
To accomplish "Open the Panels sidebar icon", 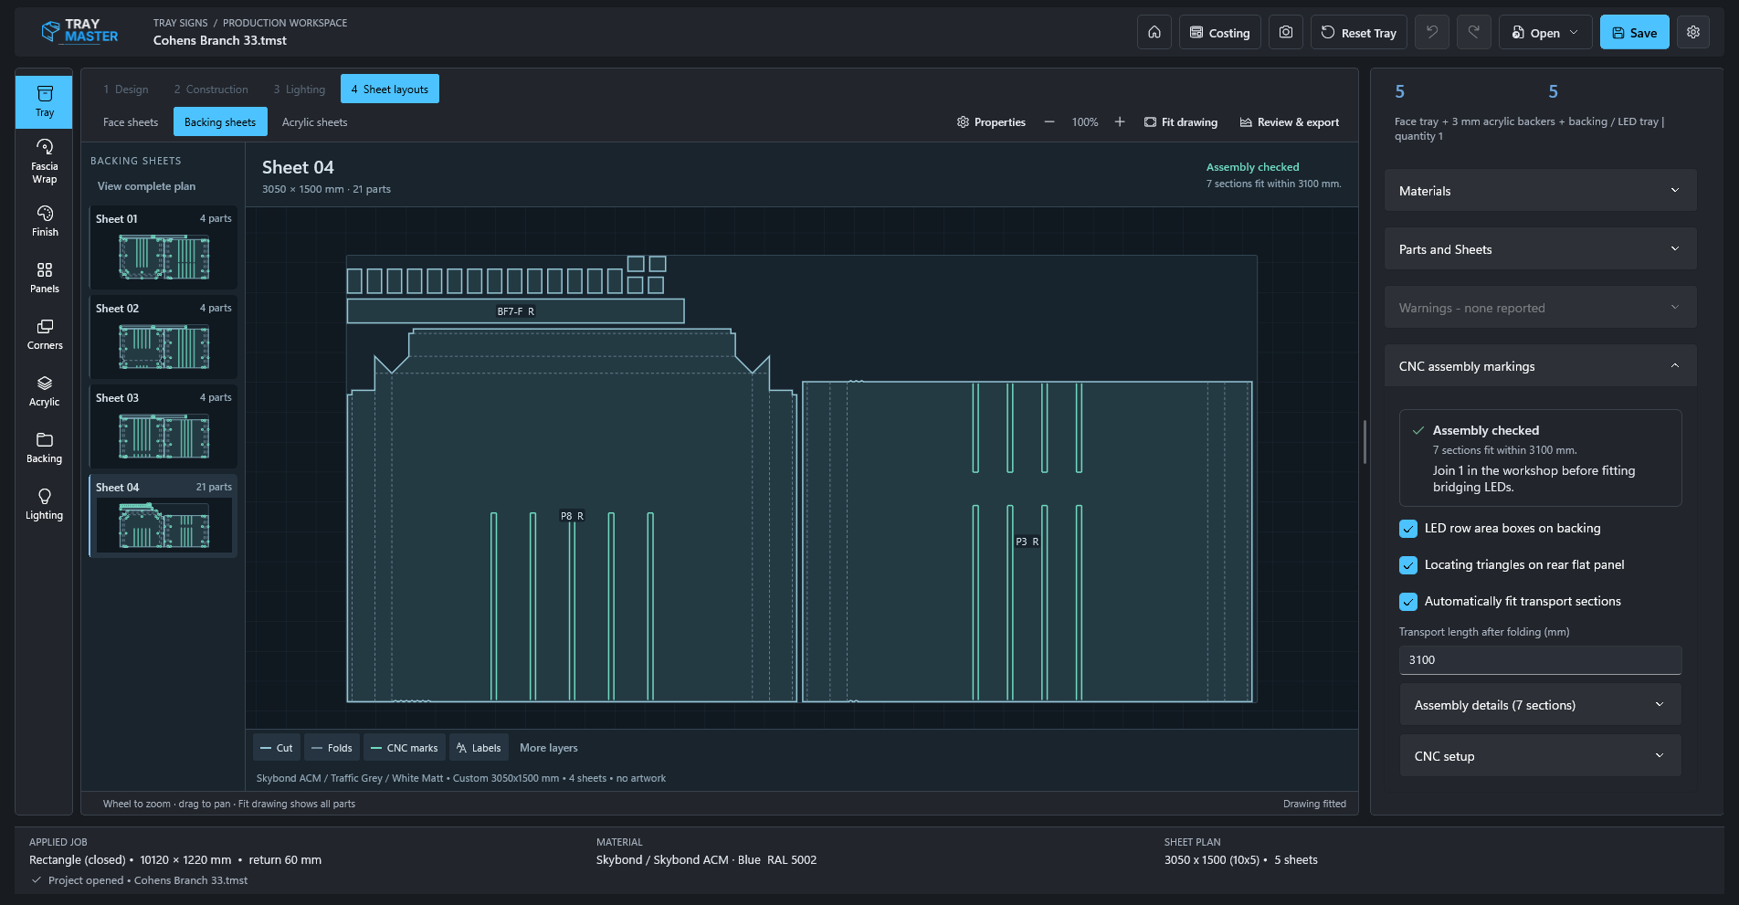I will click(44, 278).
